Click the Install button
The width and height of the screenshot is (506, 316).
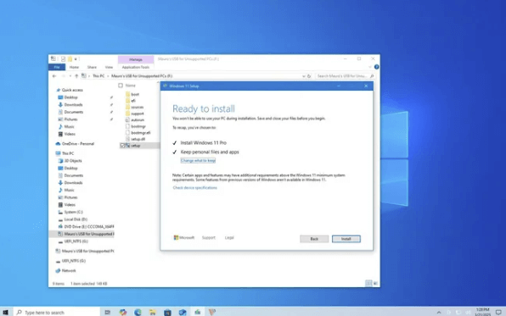346,239
